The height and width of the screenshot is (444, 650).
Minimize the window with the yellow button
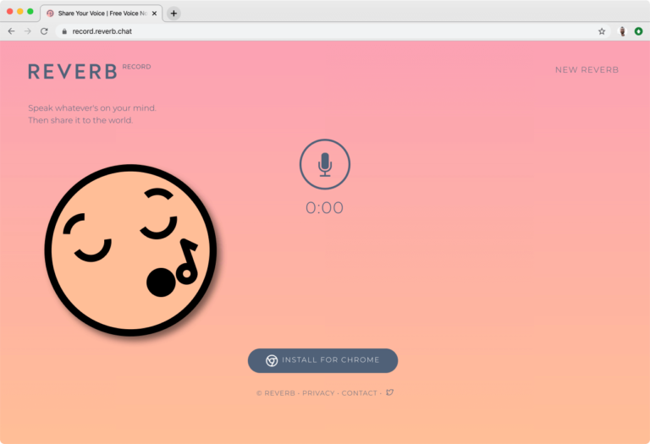point(20,12)
